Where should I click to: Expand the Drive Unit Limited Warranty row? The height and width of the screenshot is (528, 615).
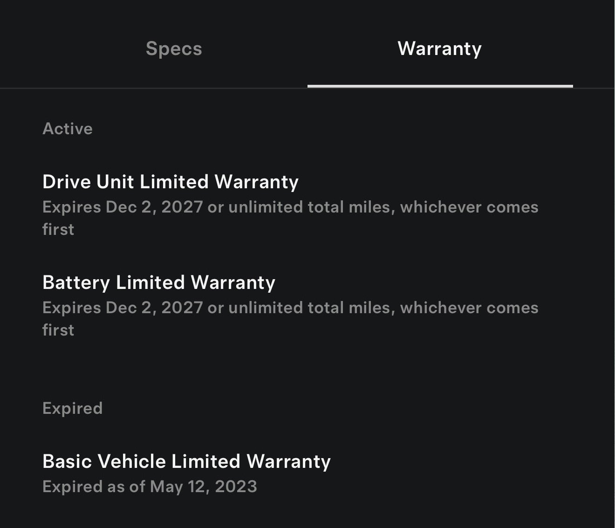[171, 182]
